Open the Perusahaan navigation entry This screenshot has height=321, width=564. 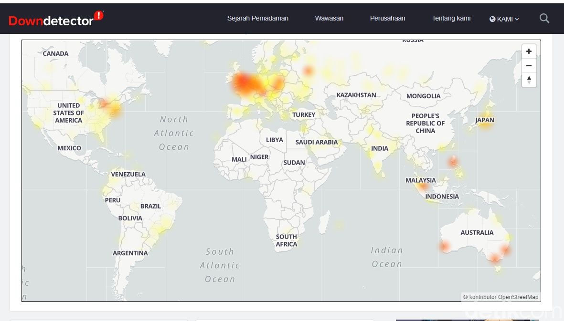[387, 18]
